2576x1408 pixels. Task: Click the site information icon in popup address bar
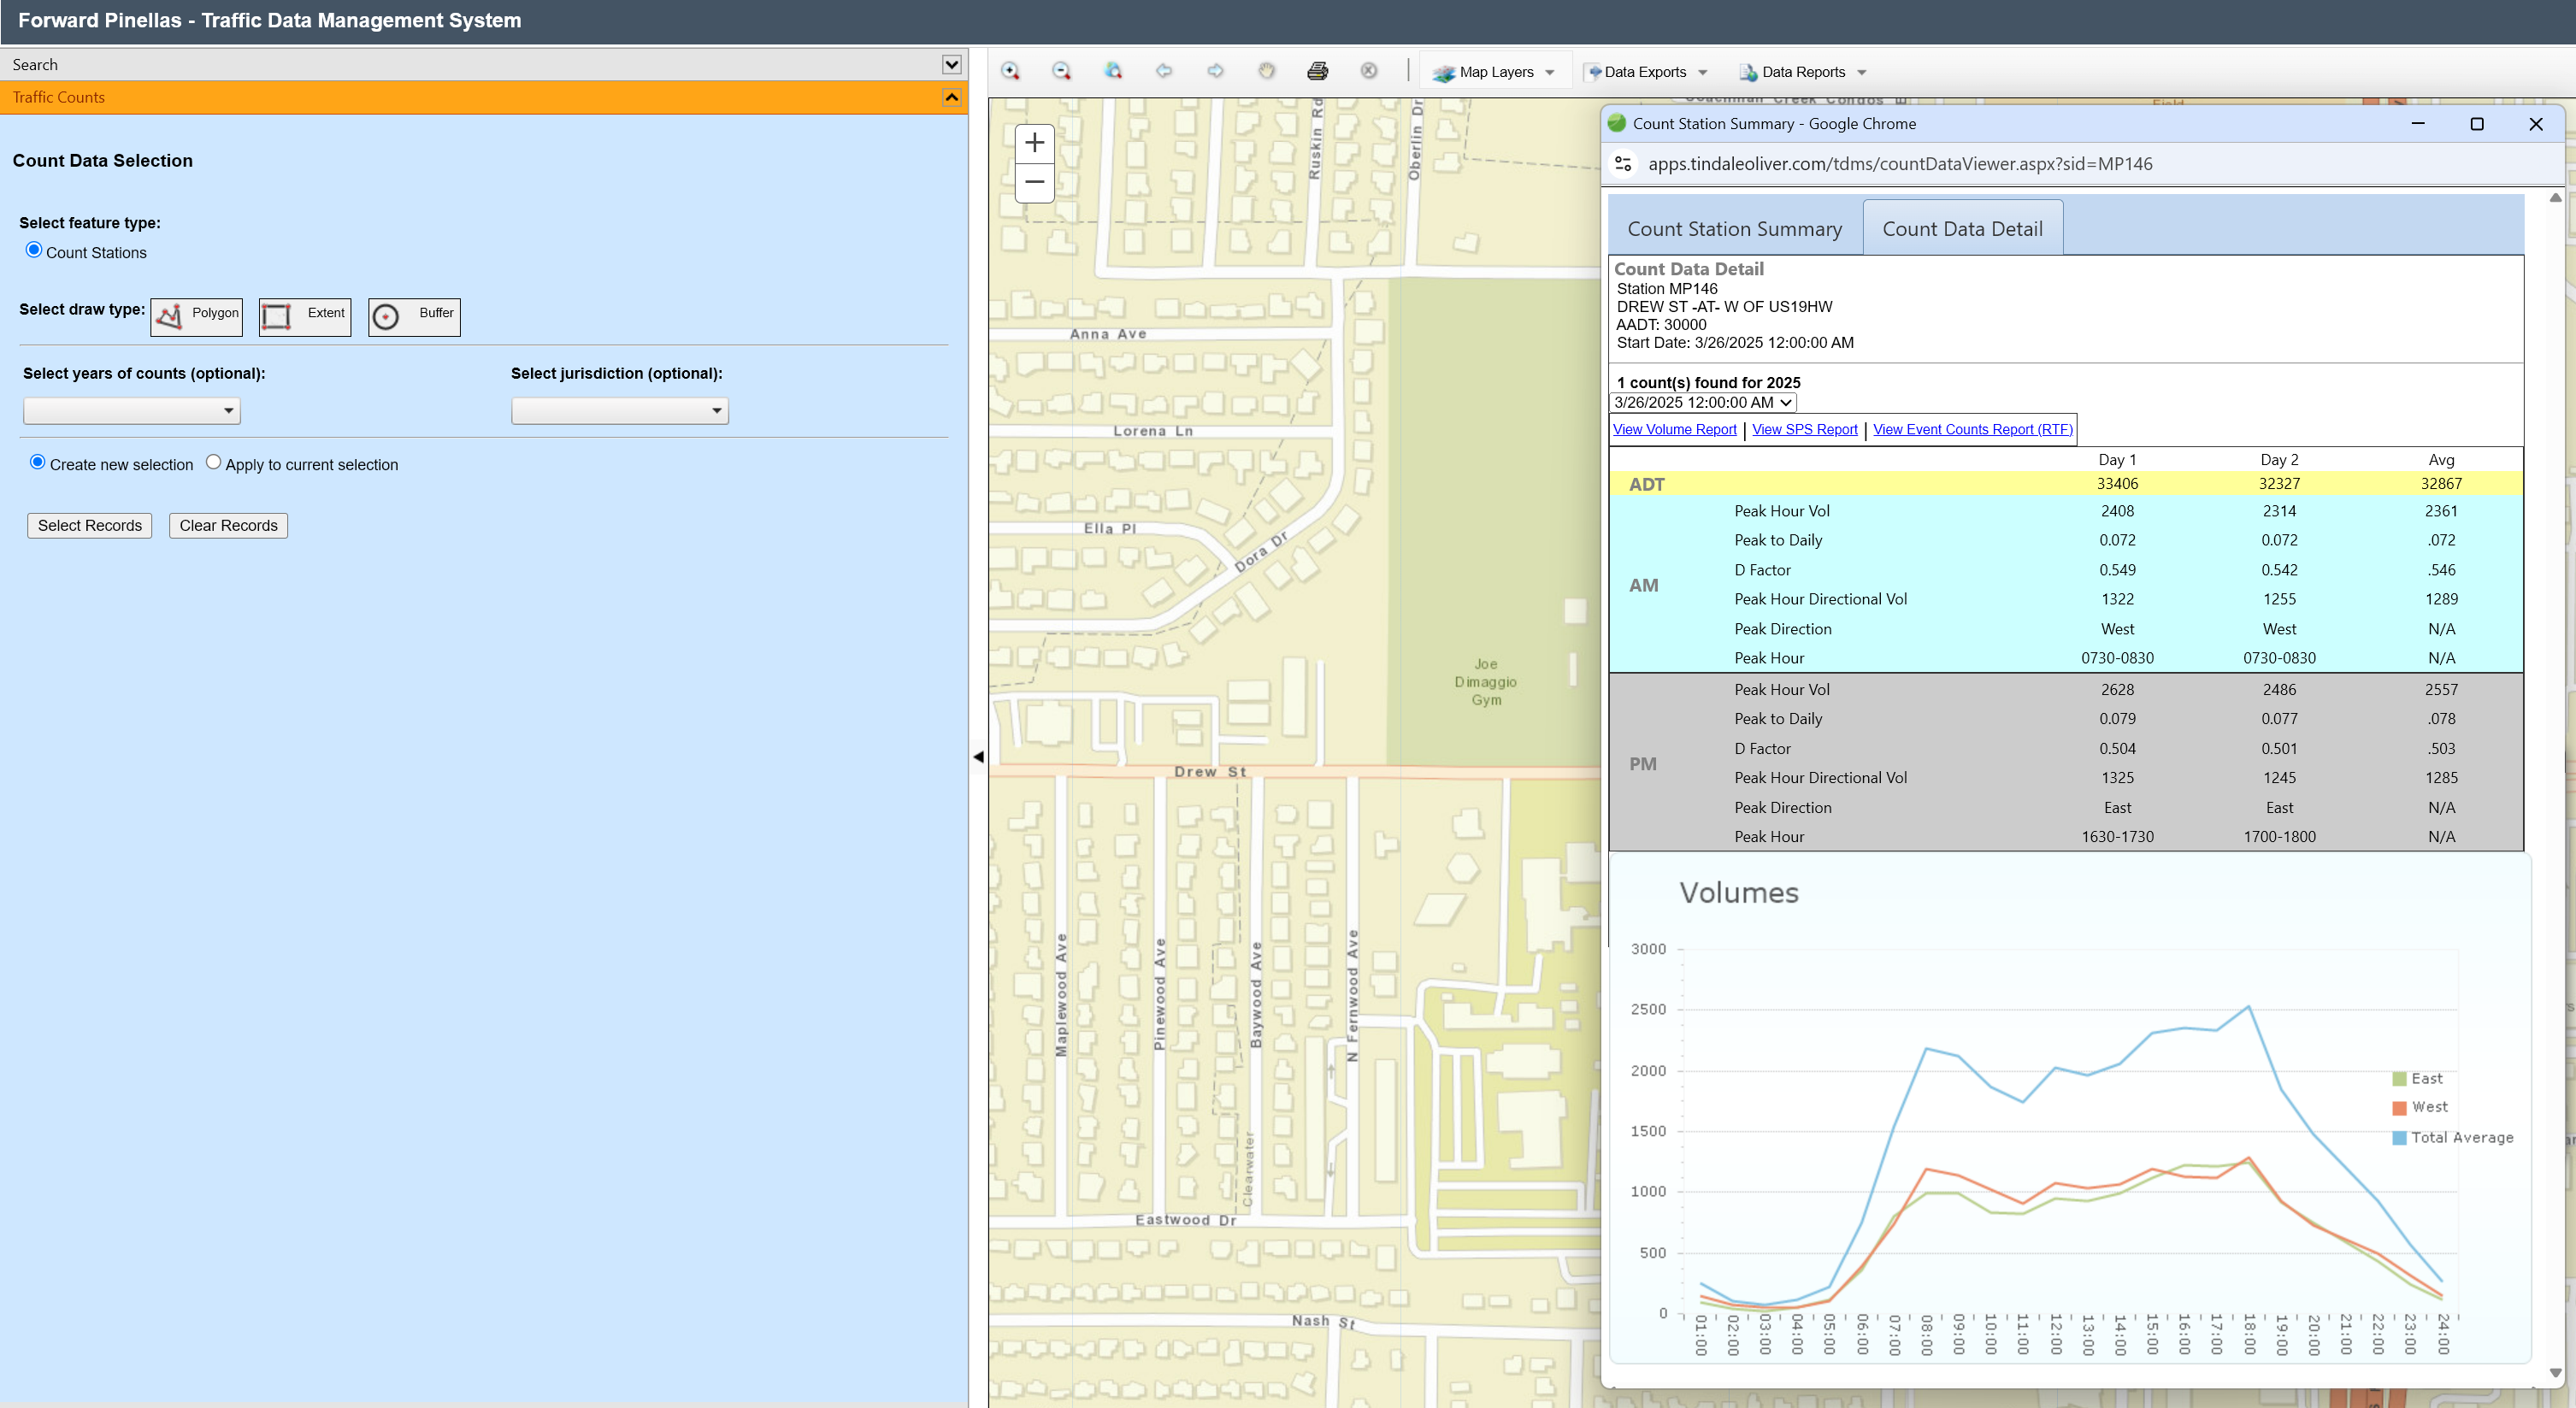(1623, 164)
